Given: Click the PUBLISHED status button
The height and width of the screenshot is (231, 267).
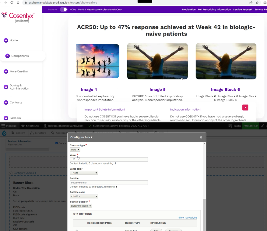Looking at the screenshot, I should coord(251,126).
